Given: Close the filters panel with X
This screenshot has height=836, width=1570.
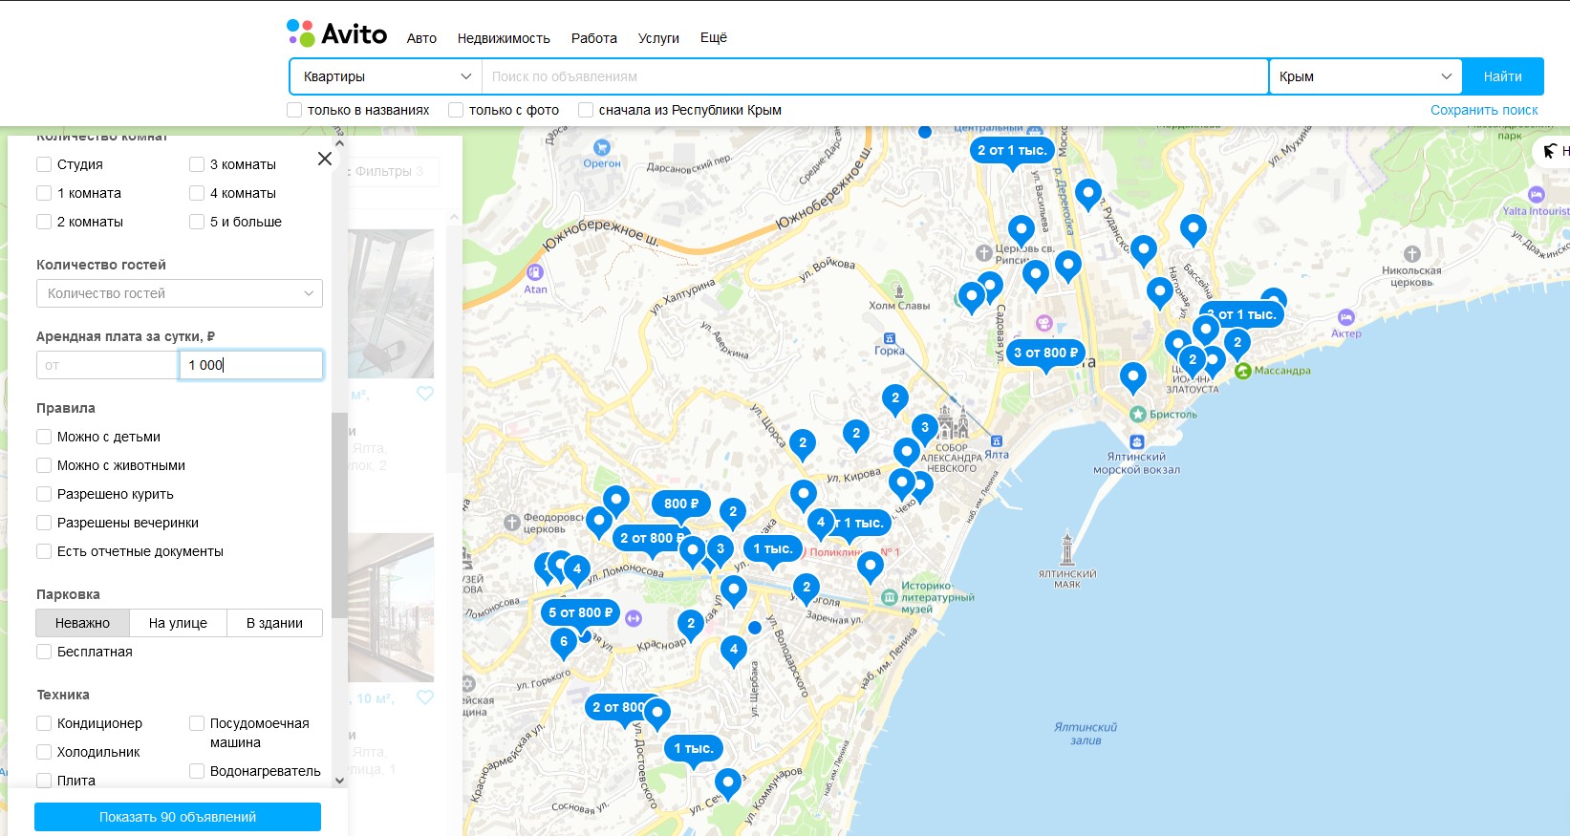Looking at the screenshot, I should (325, 159).
